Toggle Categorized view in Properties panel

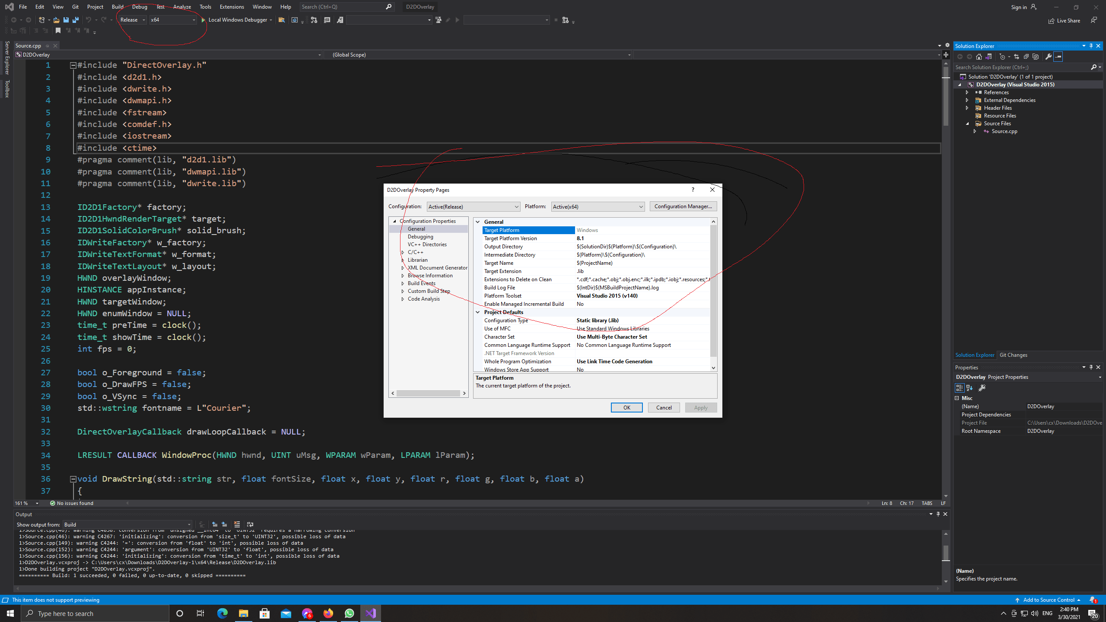tap(959, 388)
